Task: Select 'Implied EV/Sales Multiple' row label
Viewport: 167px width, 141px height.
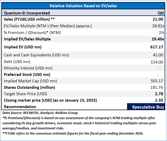Action: click(x=27, y=39)
